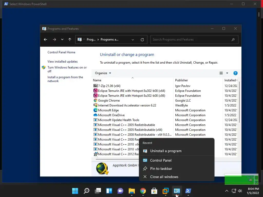Open the volume speaker tray icon
The image size is (263, 197).
coord(240,191)
